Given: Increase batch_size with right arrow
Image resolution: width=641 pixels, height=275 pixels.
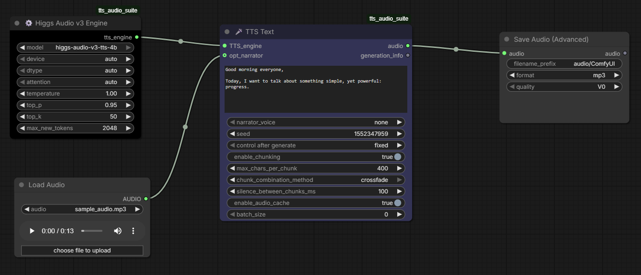Looking at the screenshot, I should click(x=399, y=215).
